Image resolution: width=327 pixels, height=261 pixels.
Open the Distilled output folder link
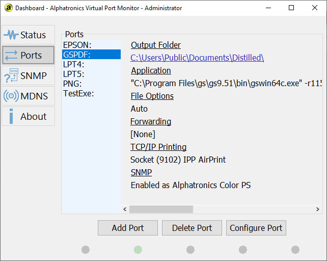tap(197, 58)
